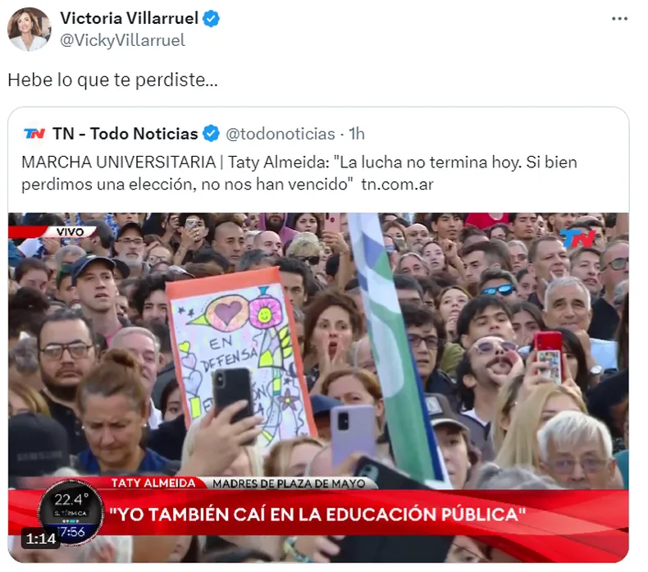Click the blue verified badge next to Victoria Villarruel
648x572 pixels.
(211, 19)
